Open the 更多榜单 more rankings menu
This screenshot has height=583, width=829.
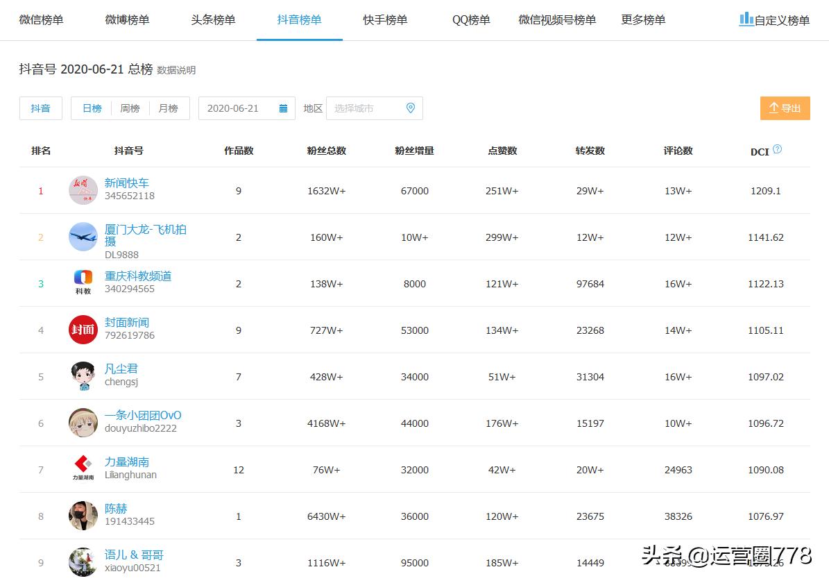(x=642, y=20)
